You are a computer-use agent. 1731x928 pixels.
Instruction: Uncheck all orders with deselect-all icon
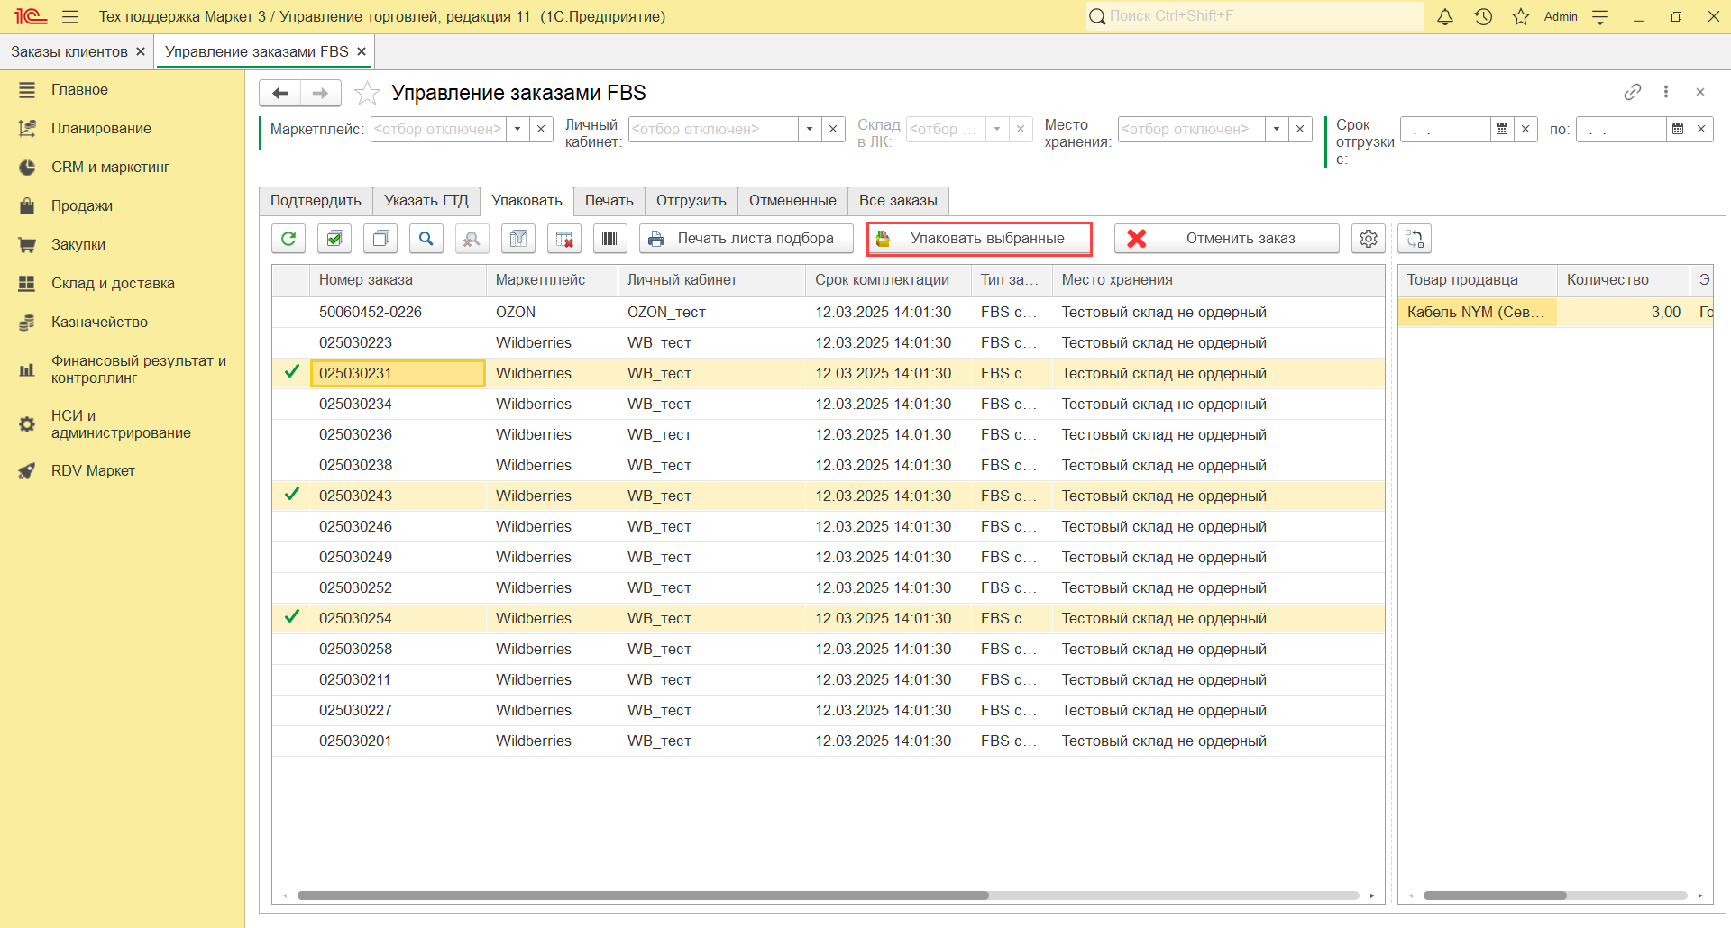tap(380, 239)
